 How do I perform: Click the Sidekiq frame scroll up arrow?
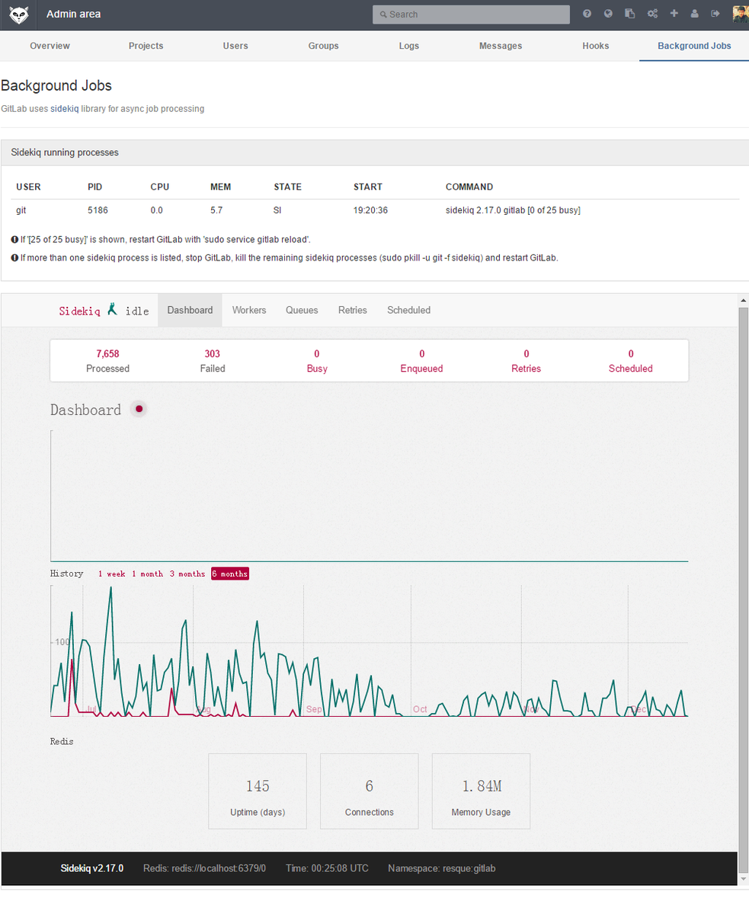pyautogui.click(x=744, y=301)
